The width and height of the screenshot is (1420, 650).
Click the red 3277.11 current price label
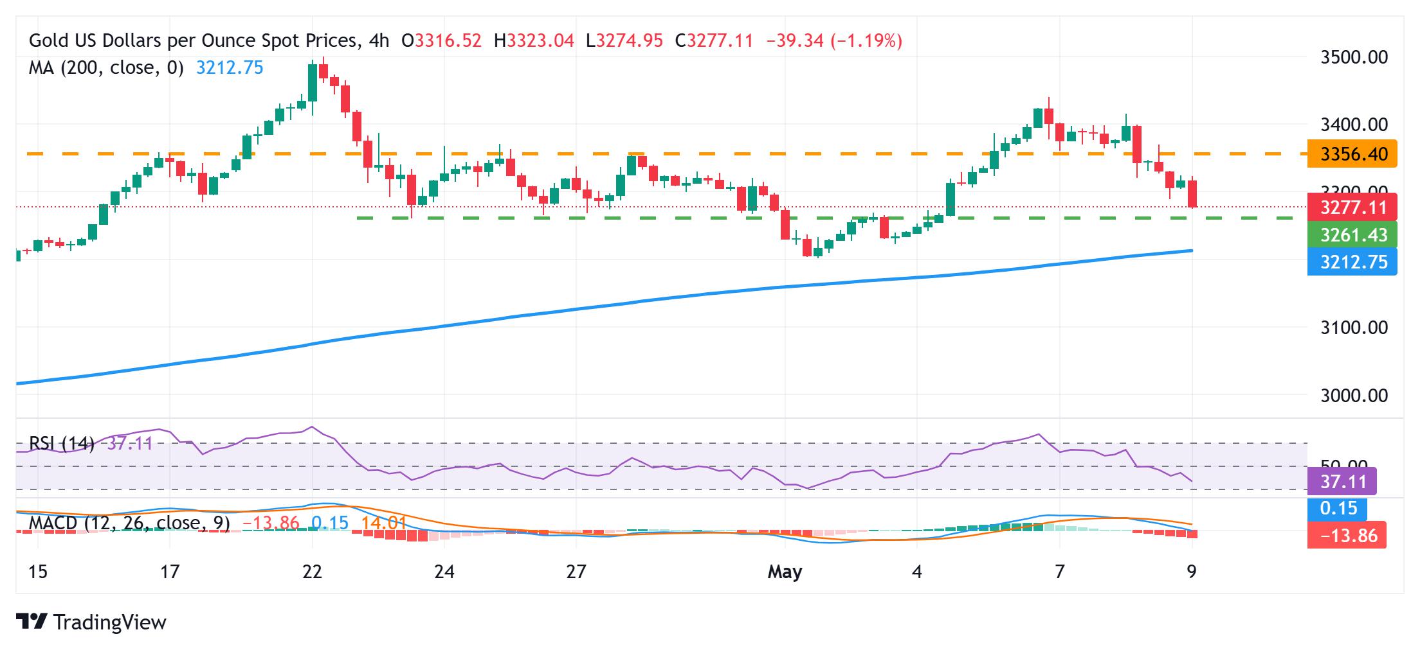click(x=1352, y=207)
